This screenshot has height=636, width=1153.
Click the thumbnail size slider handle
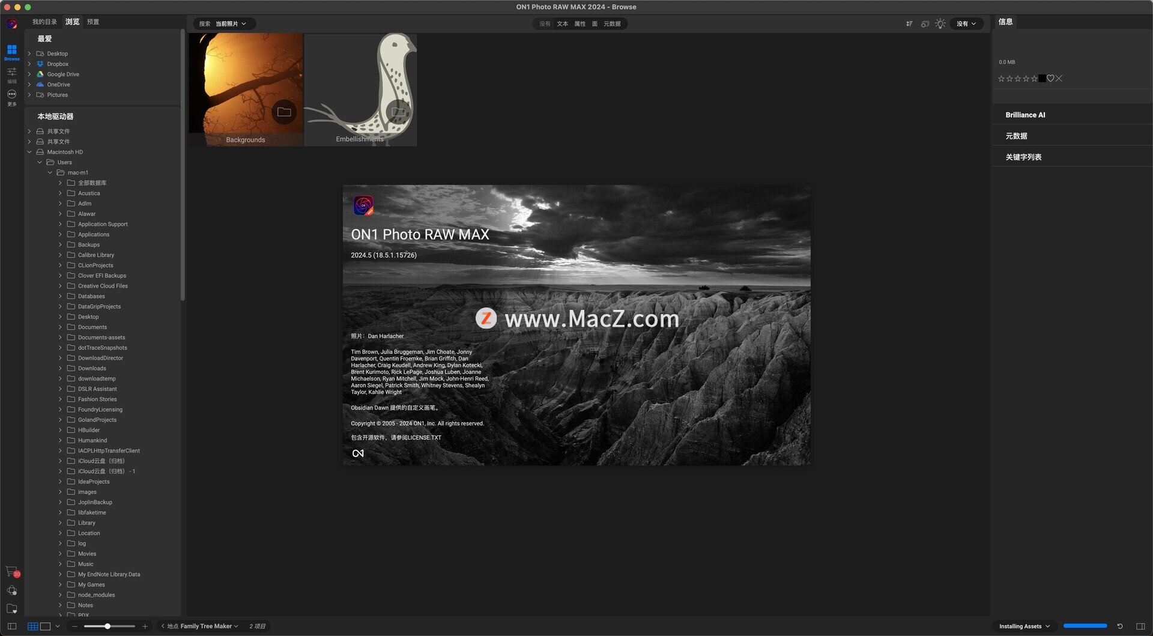click(x=107, y=626)
